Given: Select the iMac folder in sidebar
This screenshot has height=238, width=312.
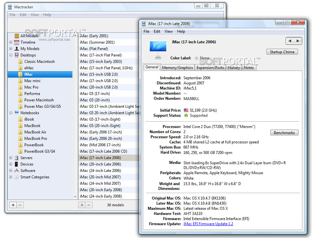Looking at the screenshot, I should click(x=40, y=74).
